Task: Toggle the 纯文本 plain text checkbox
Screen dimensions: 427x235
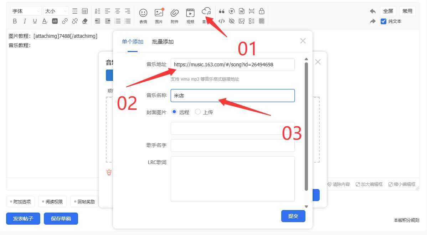Action: click(384, 21)
